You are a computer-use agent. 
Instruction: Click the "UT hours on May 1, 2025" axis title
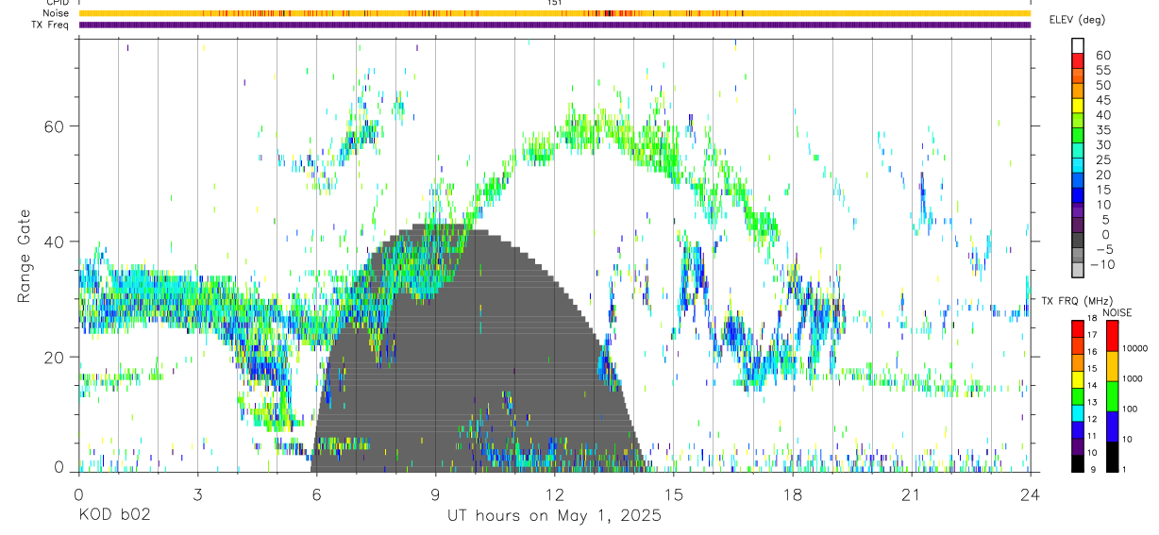[553, 516]
